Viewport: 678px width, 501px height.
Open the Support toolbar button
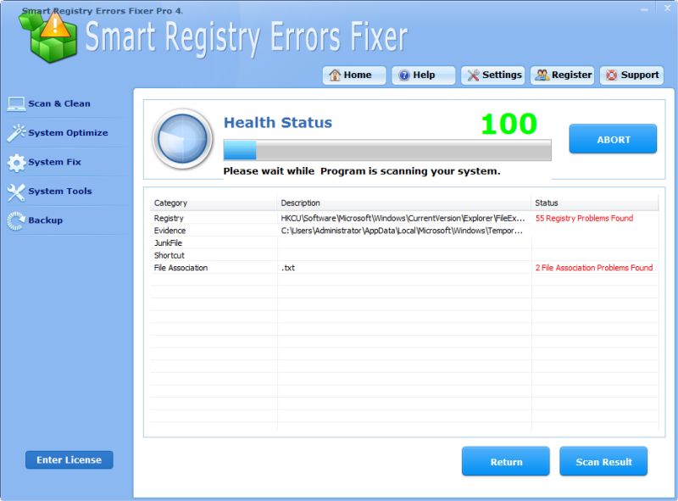click(x=631, y=75)
